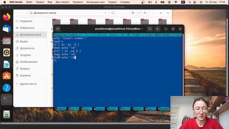Image resolution: width=229 pixels, height=129 pixels.
Task: Open the Files hamburger menu
Action: point(145,13)
